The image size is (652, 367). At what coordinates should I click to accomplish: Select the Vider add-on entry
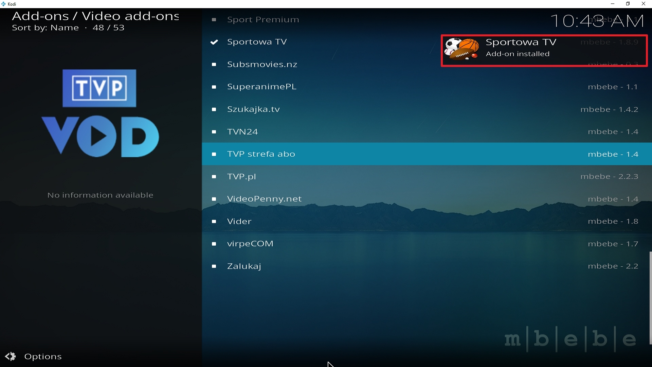pyautogui.click(x=427, y=221)
